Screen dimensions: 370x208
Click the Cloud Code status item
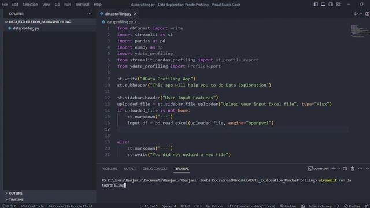(x=32, y=206)
